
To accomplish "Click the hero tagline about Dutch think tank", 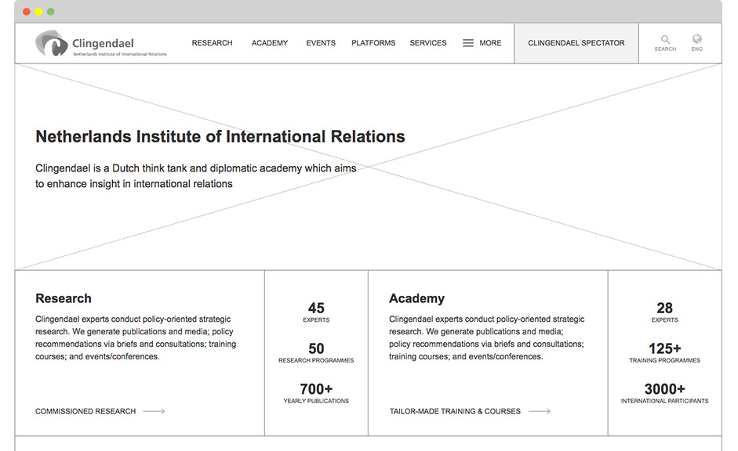I will pyautogui.click(x=196, y=176).
